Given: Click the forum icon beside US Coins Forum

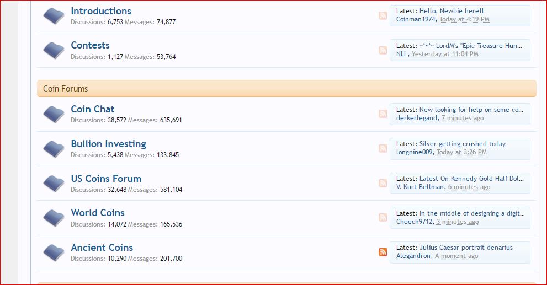Looking at the screenshot, I should (x=54, y=184).
